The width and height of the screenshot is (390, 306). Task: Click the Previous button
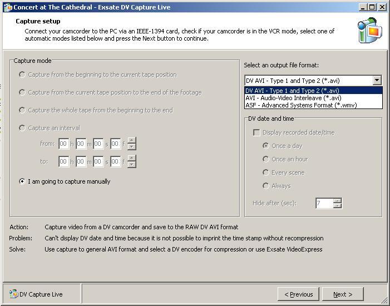pos(298,294)
